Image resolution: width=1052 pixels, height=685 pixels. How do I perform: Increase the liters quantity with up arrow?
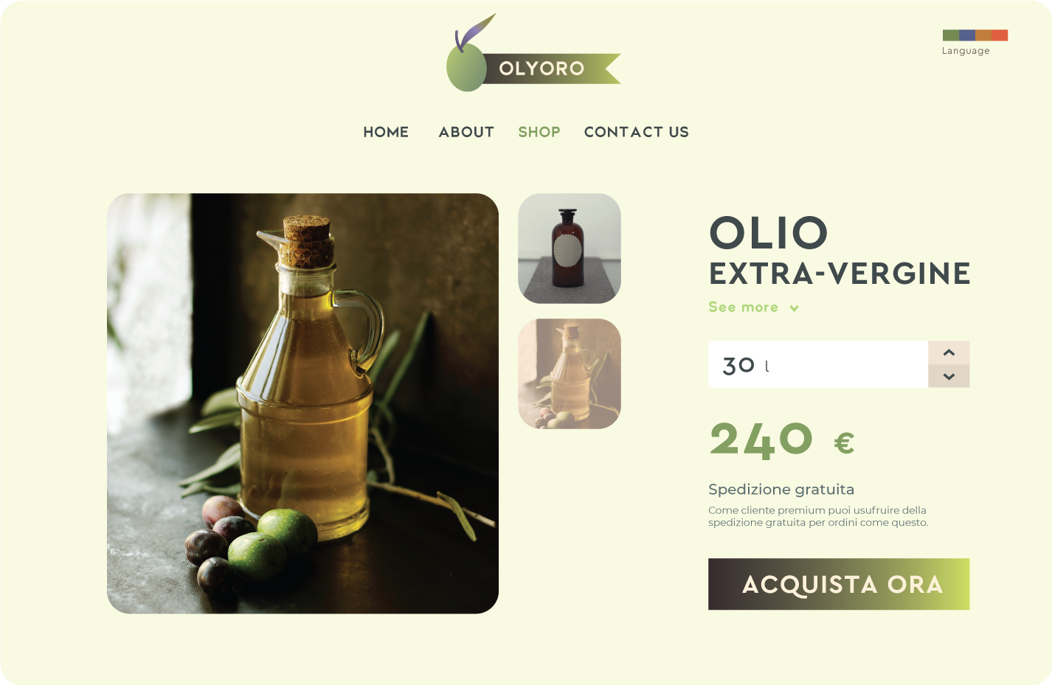[949, 352]
